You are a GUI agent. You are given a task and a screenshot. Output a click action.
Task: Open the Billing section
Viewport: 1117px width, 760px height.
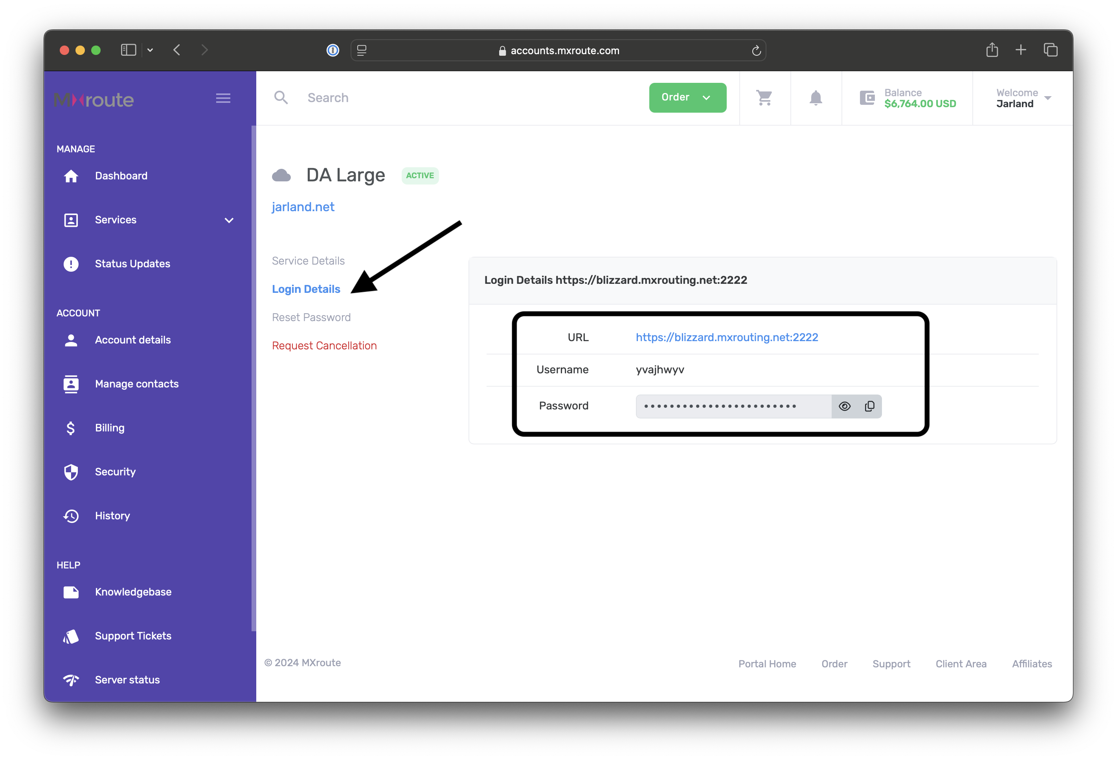coord(110,428)
